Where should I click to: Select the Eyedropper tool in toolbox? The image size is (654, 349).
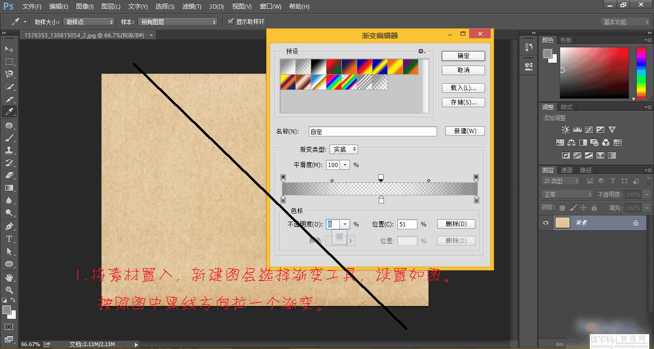(9, 112)
